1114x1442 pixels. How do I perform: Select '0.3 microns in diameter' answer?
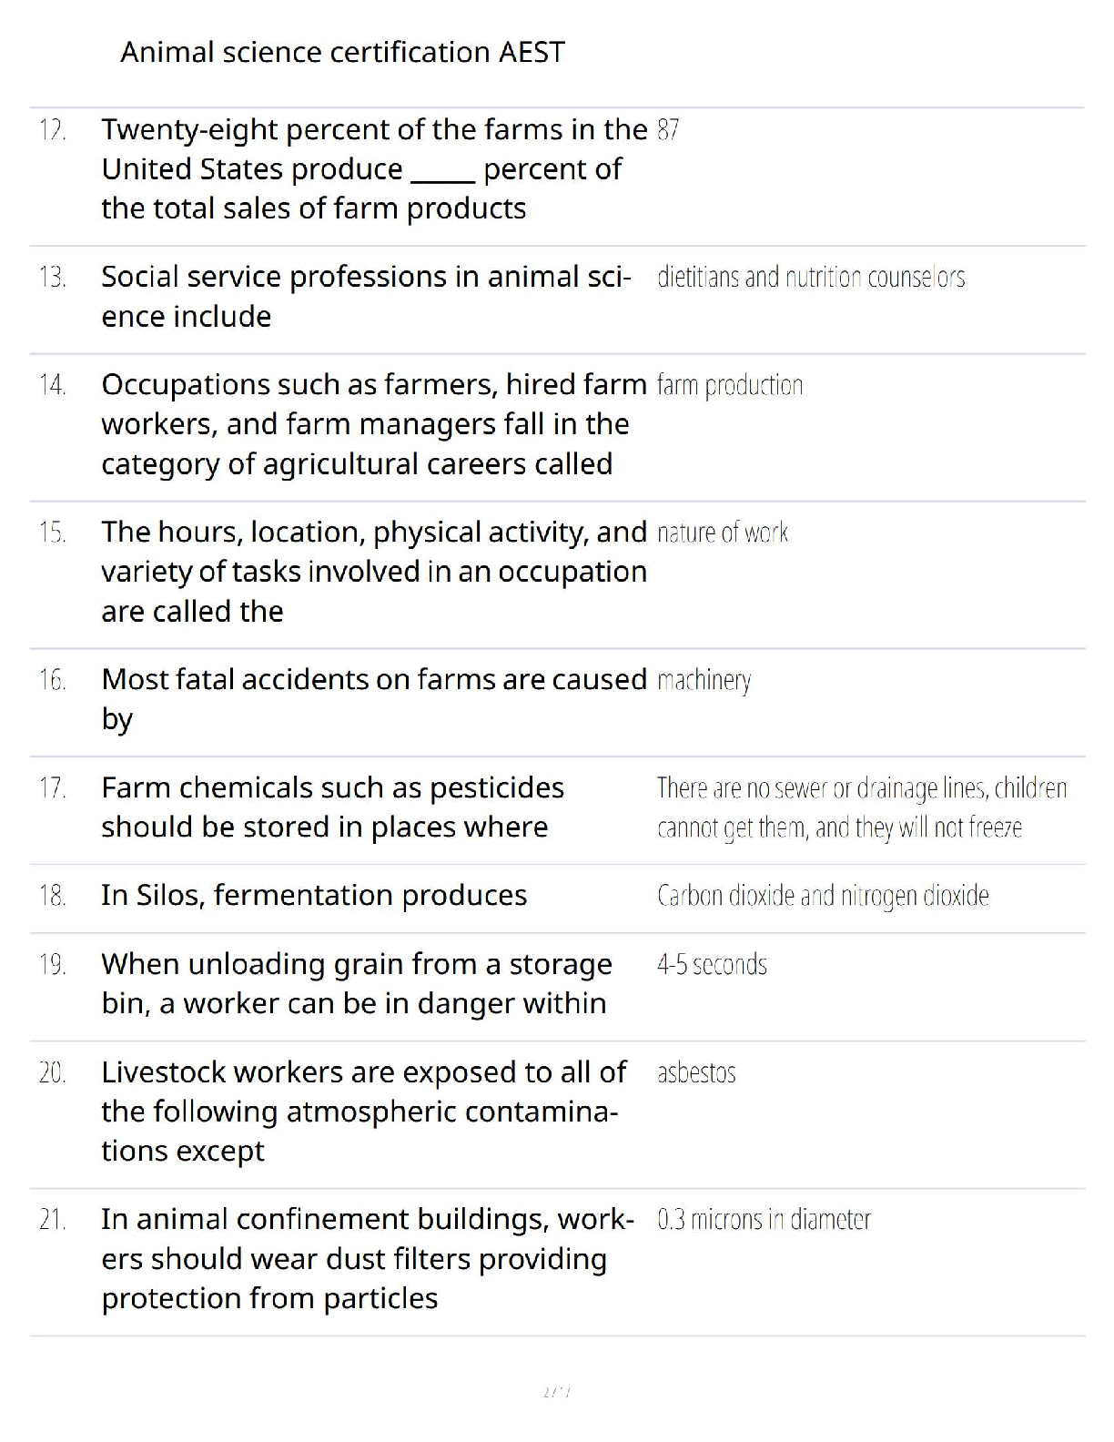click(764, 1219)
